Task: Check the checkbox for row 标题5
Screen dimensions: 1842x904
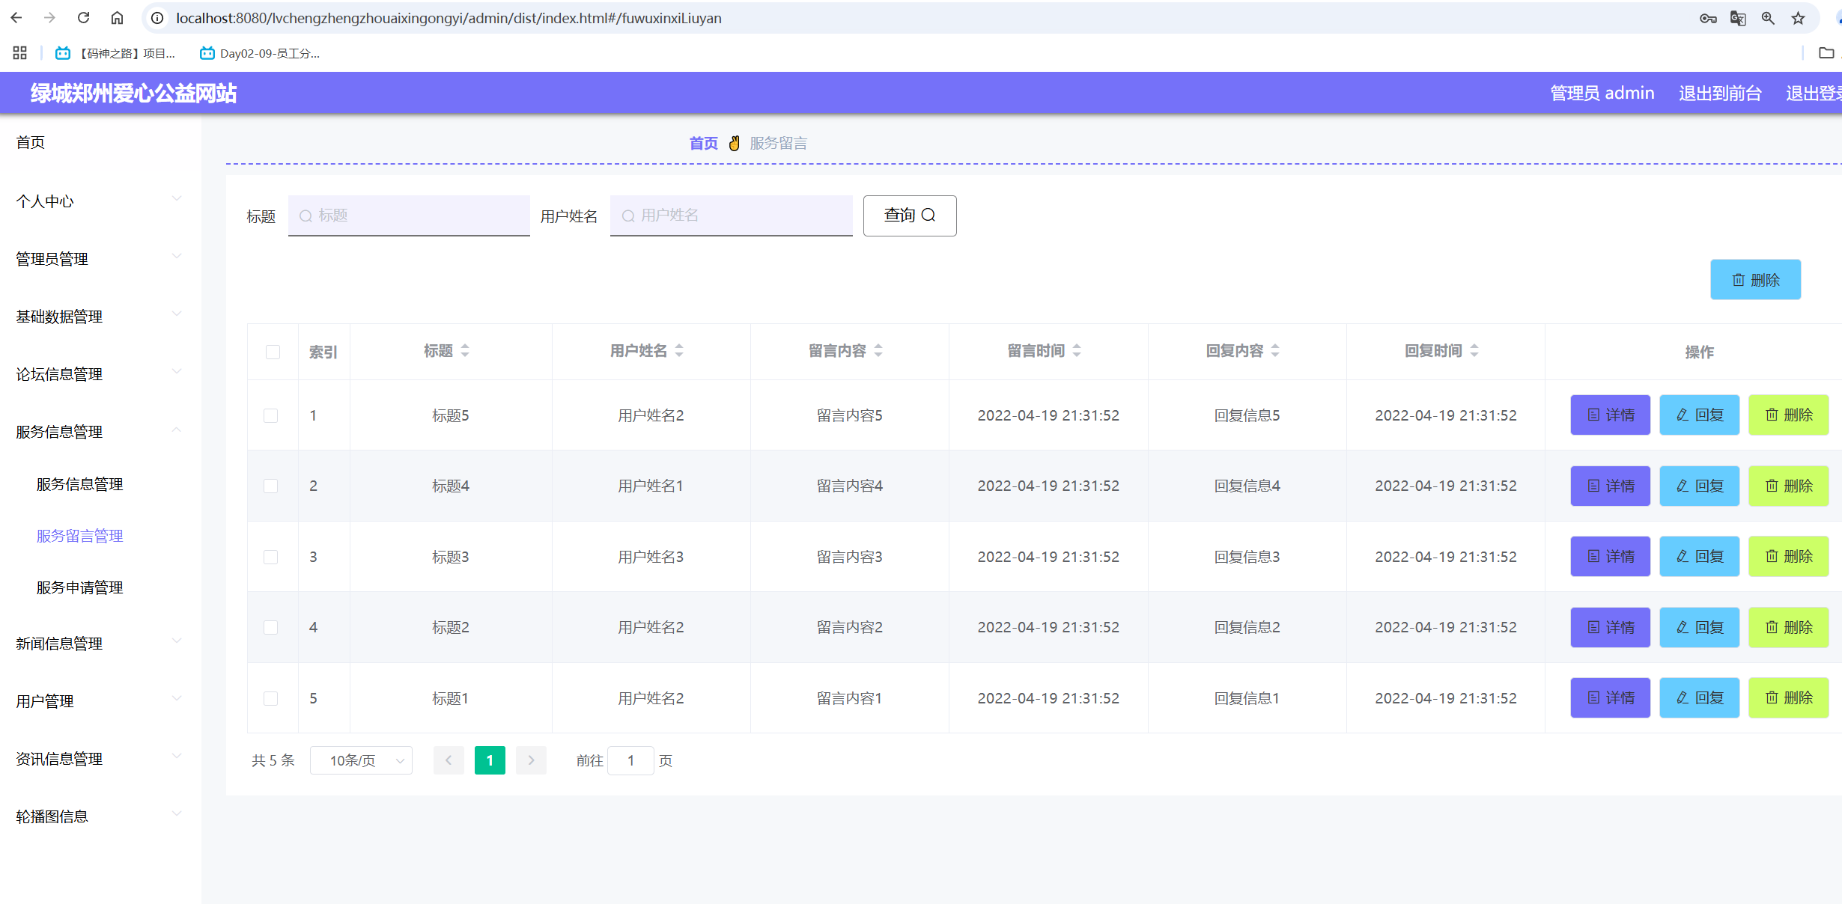Action: [x=271, y=415]
